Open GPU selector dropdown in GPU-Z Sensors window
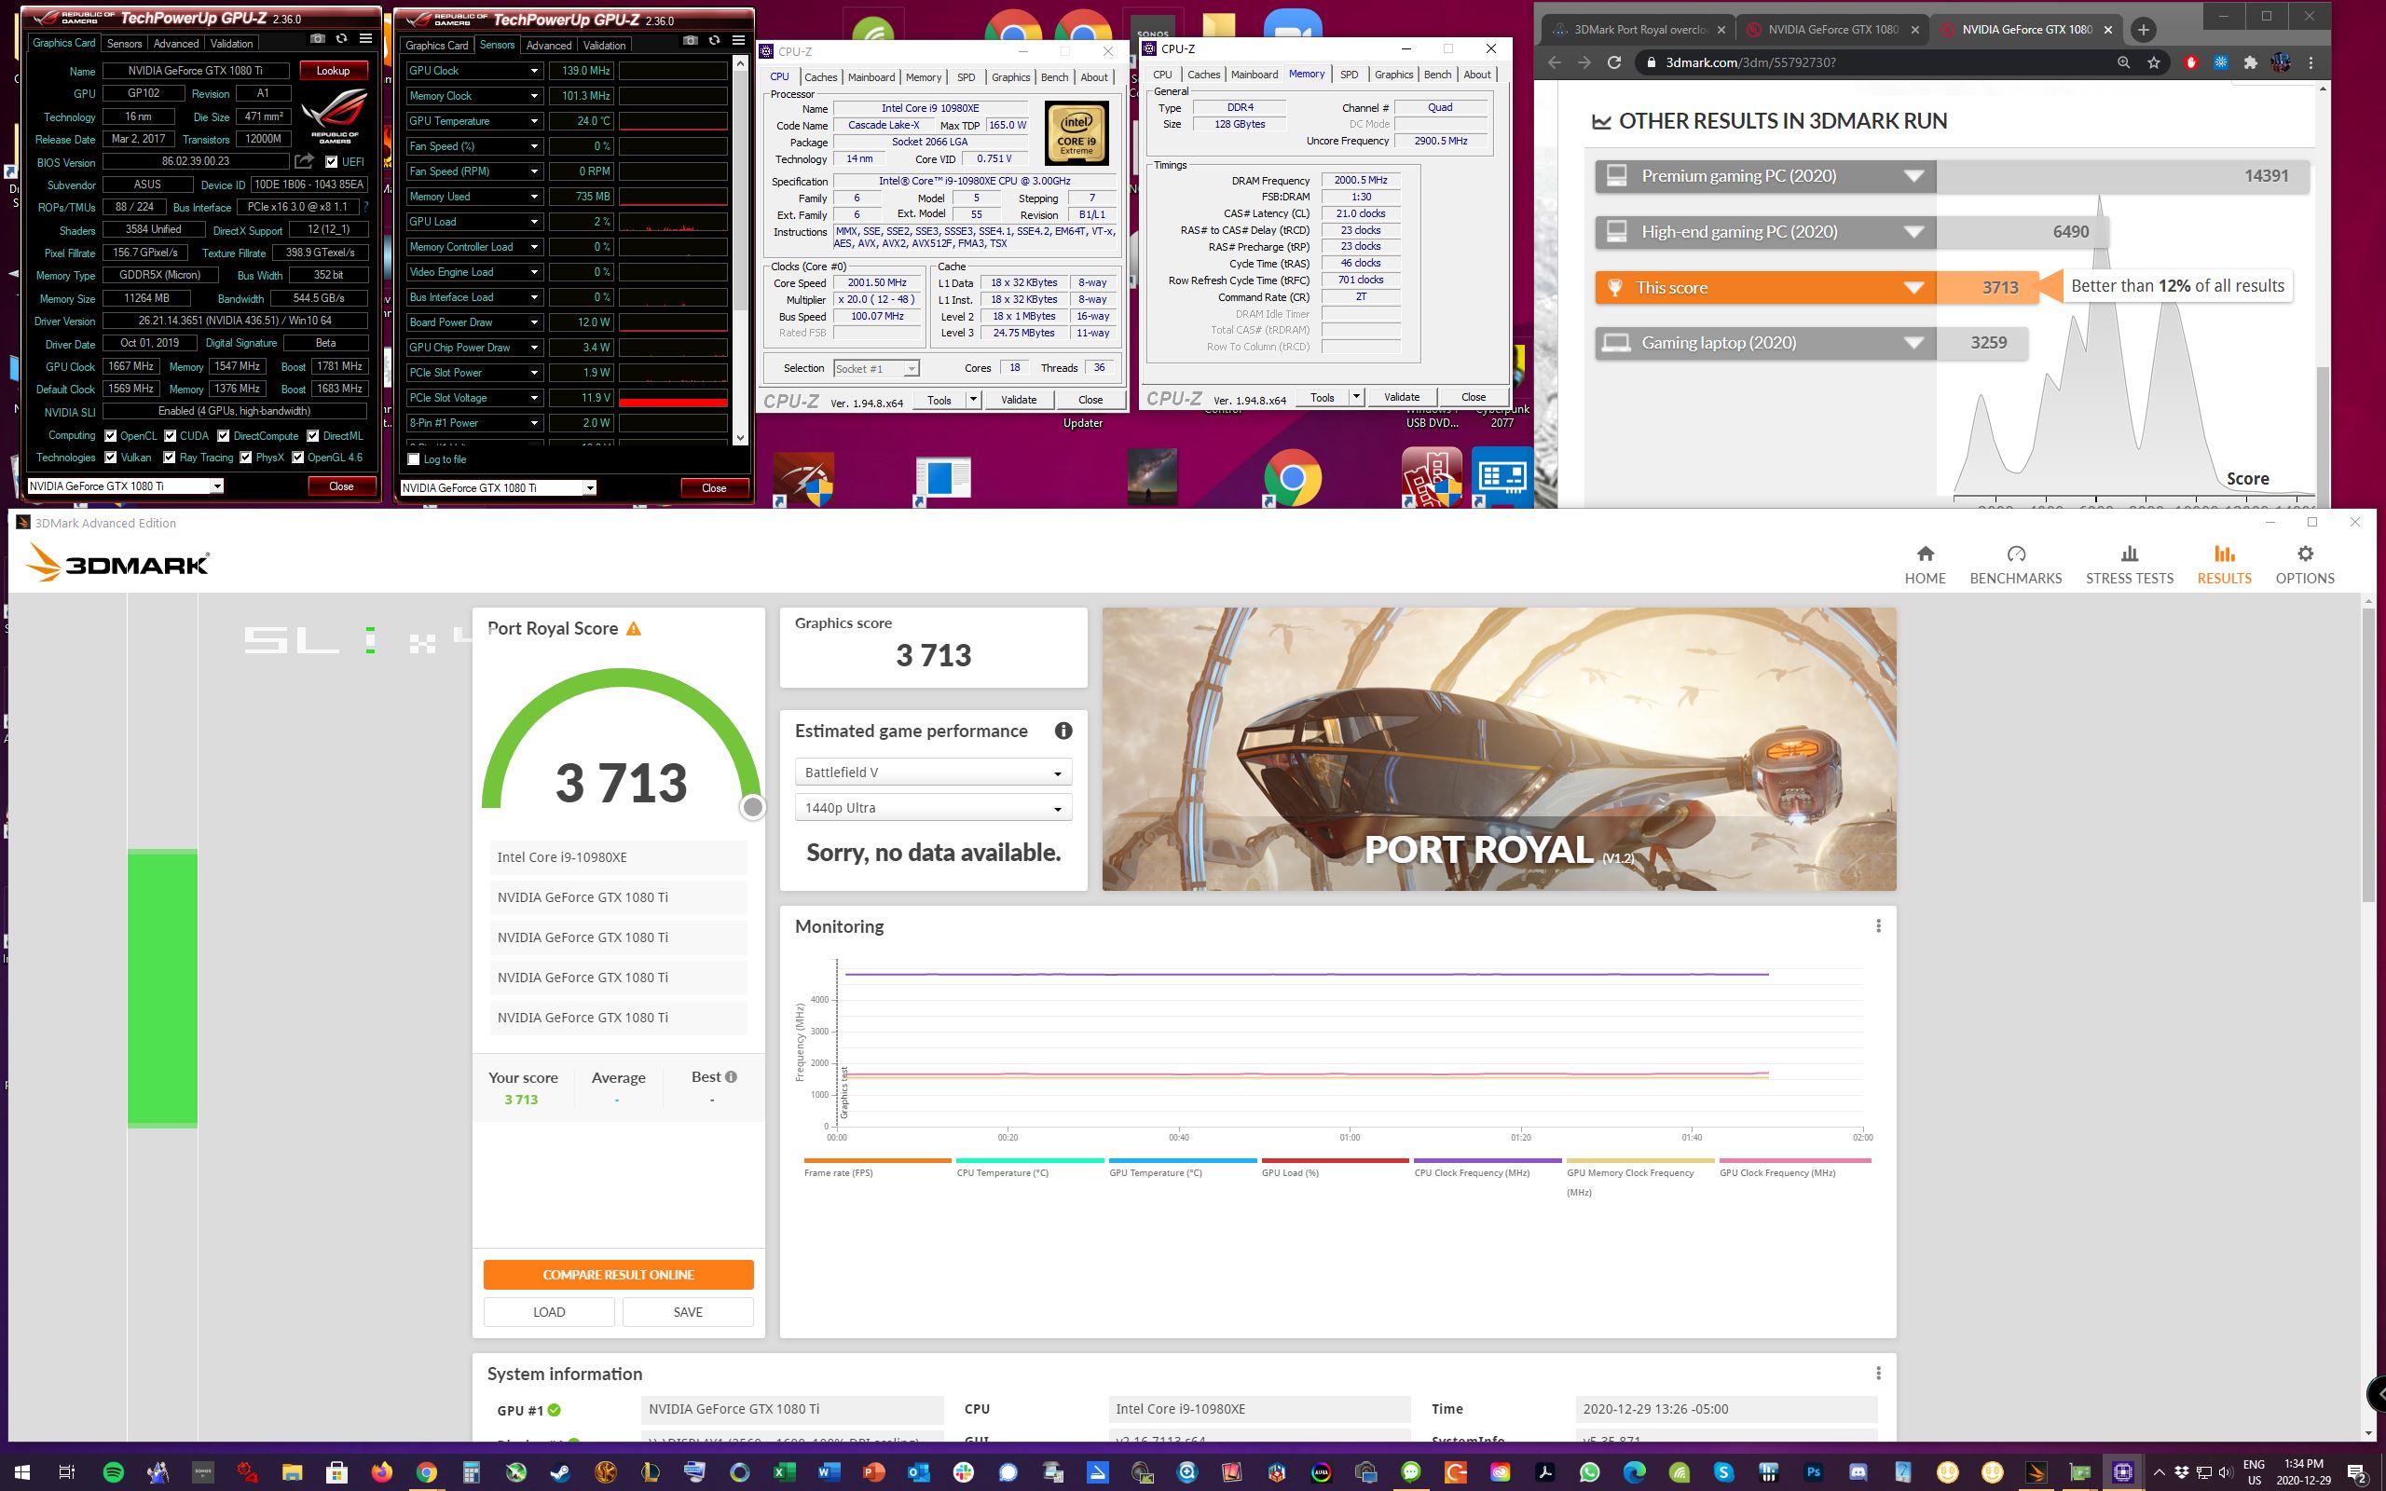The image size is (2386, 1491). [498, 488]
